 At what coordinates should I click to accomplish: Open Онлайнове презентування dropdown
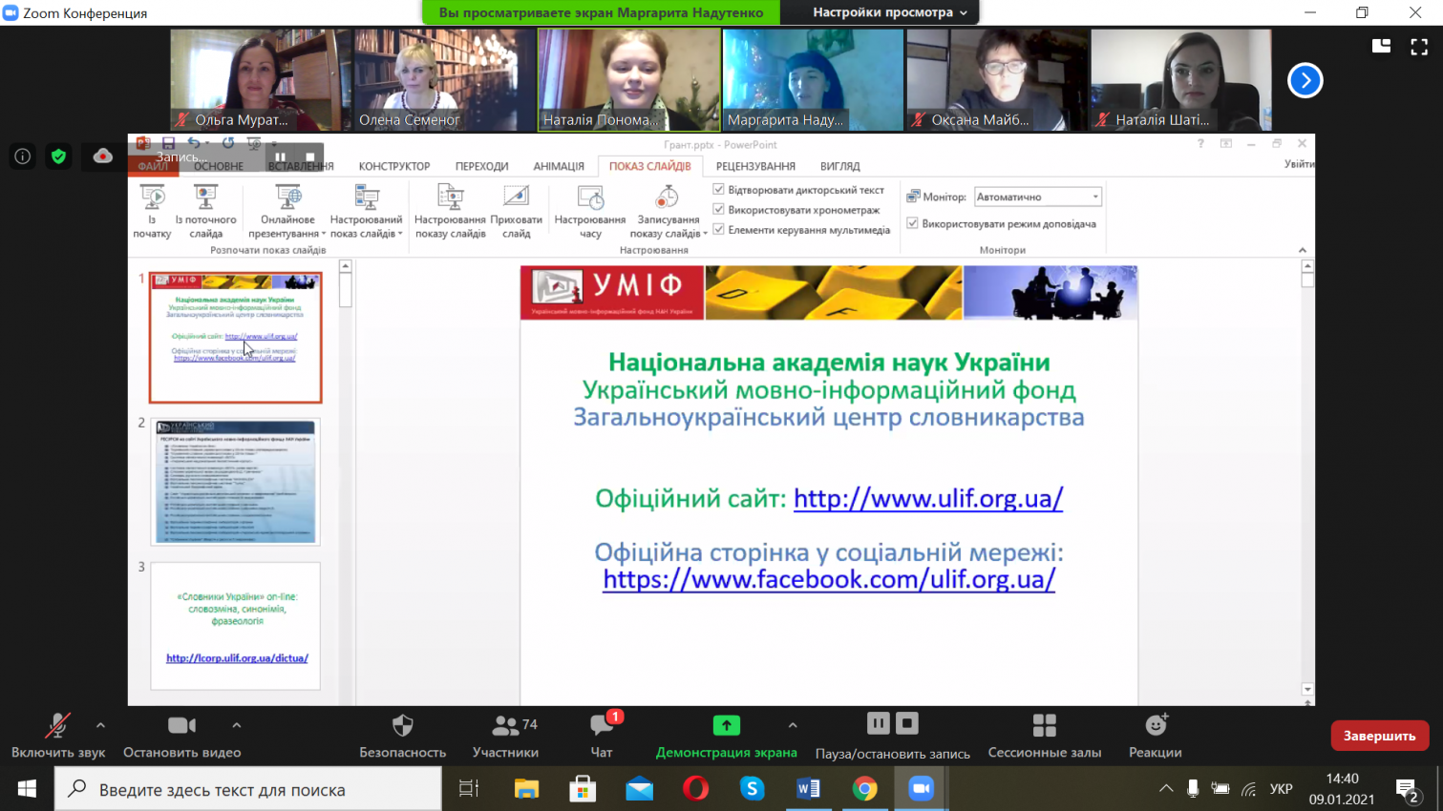[x=287, y=211]
